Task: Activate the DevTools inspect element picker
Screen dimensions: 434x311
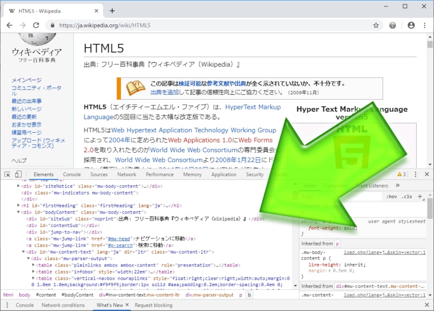Action: point(8,174)
